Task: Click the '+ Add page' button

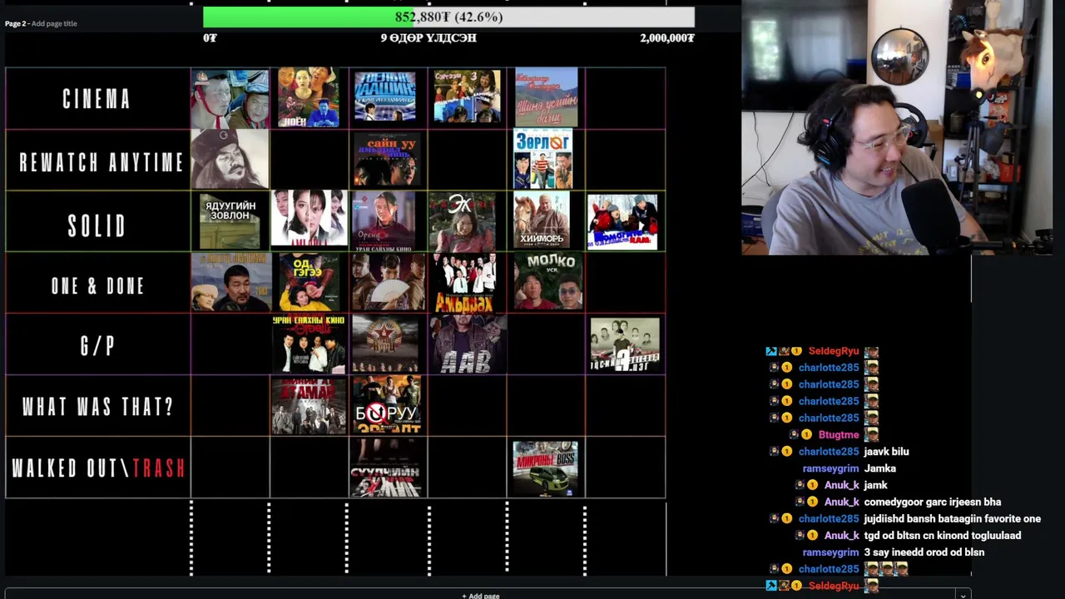Action: tap(481, 596)
